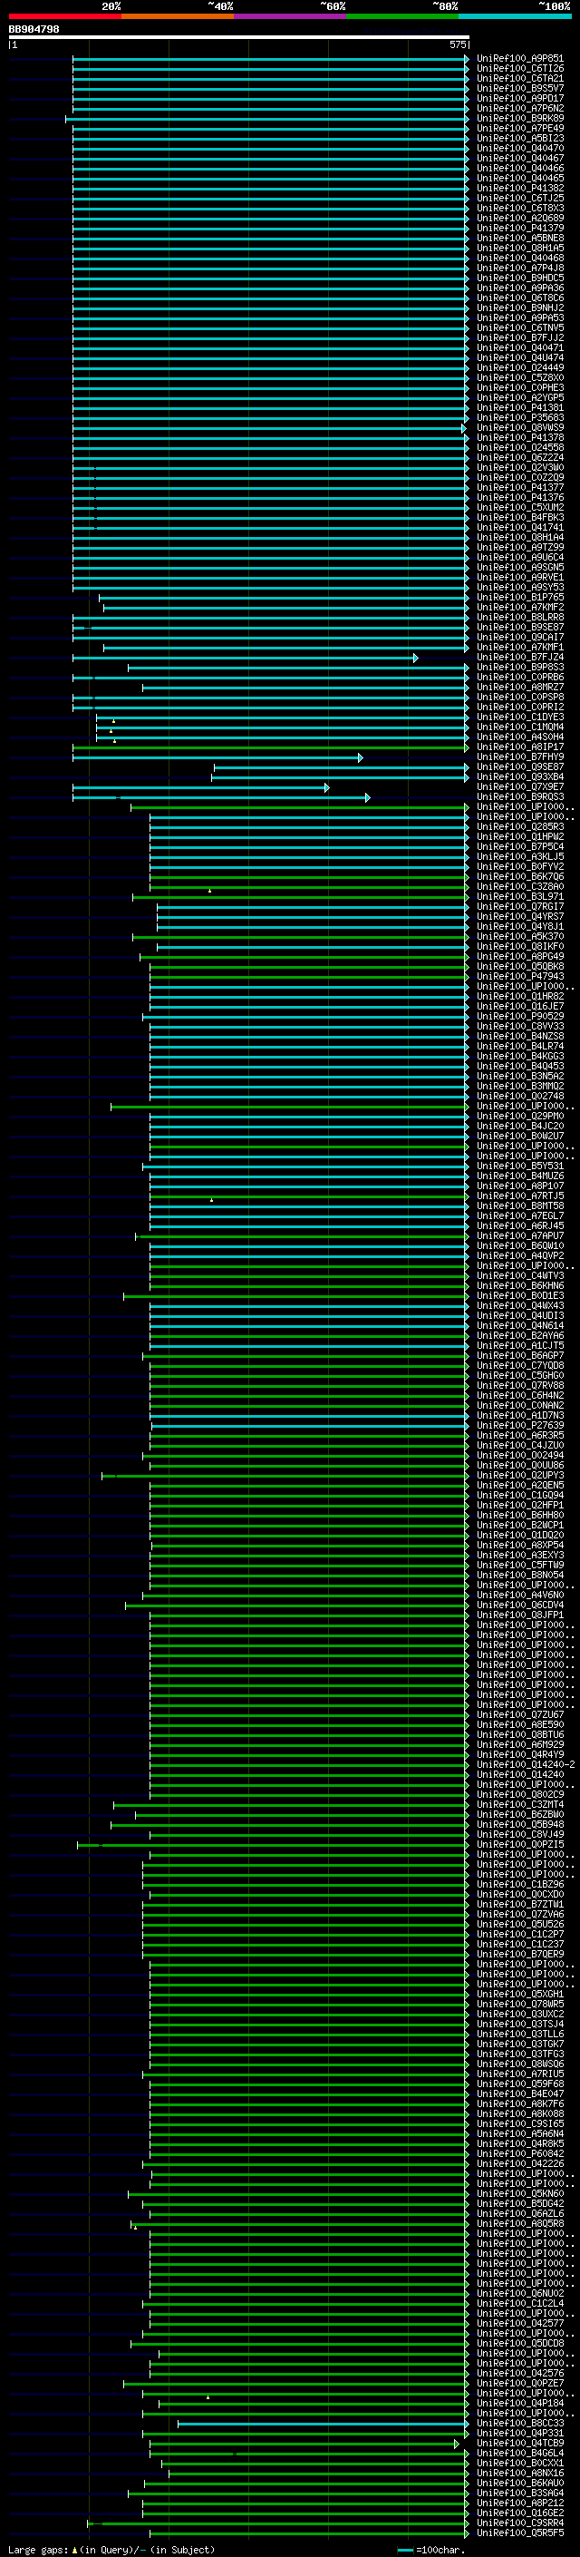Select hit UniRef100_Q4U474
The height and width of the screenshot is (2557, 580).
point(519,357)
